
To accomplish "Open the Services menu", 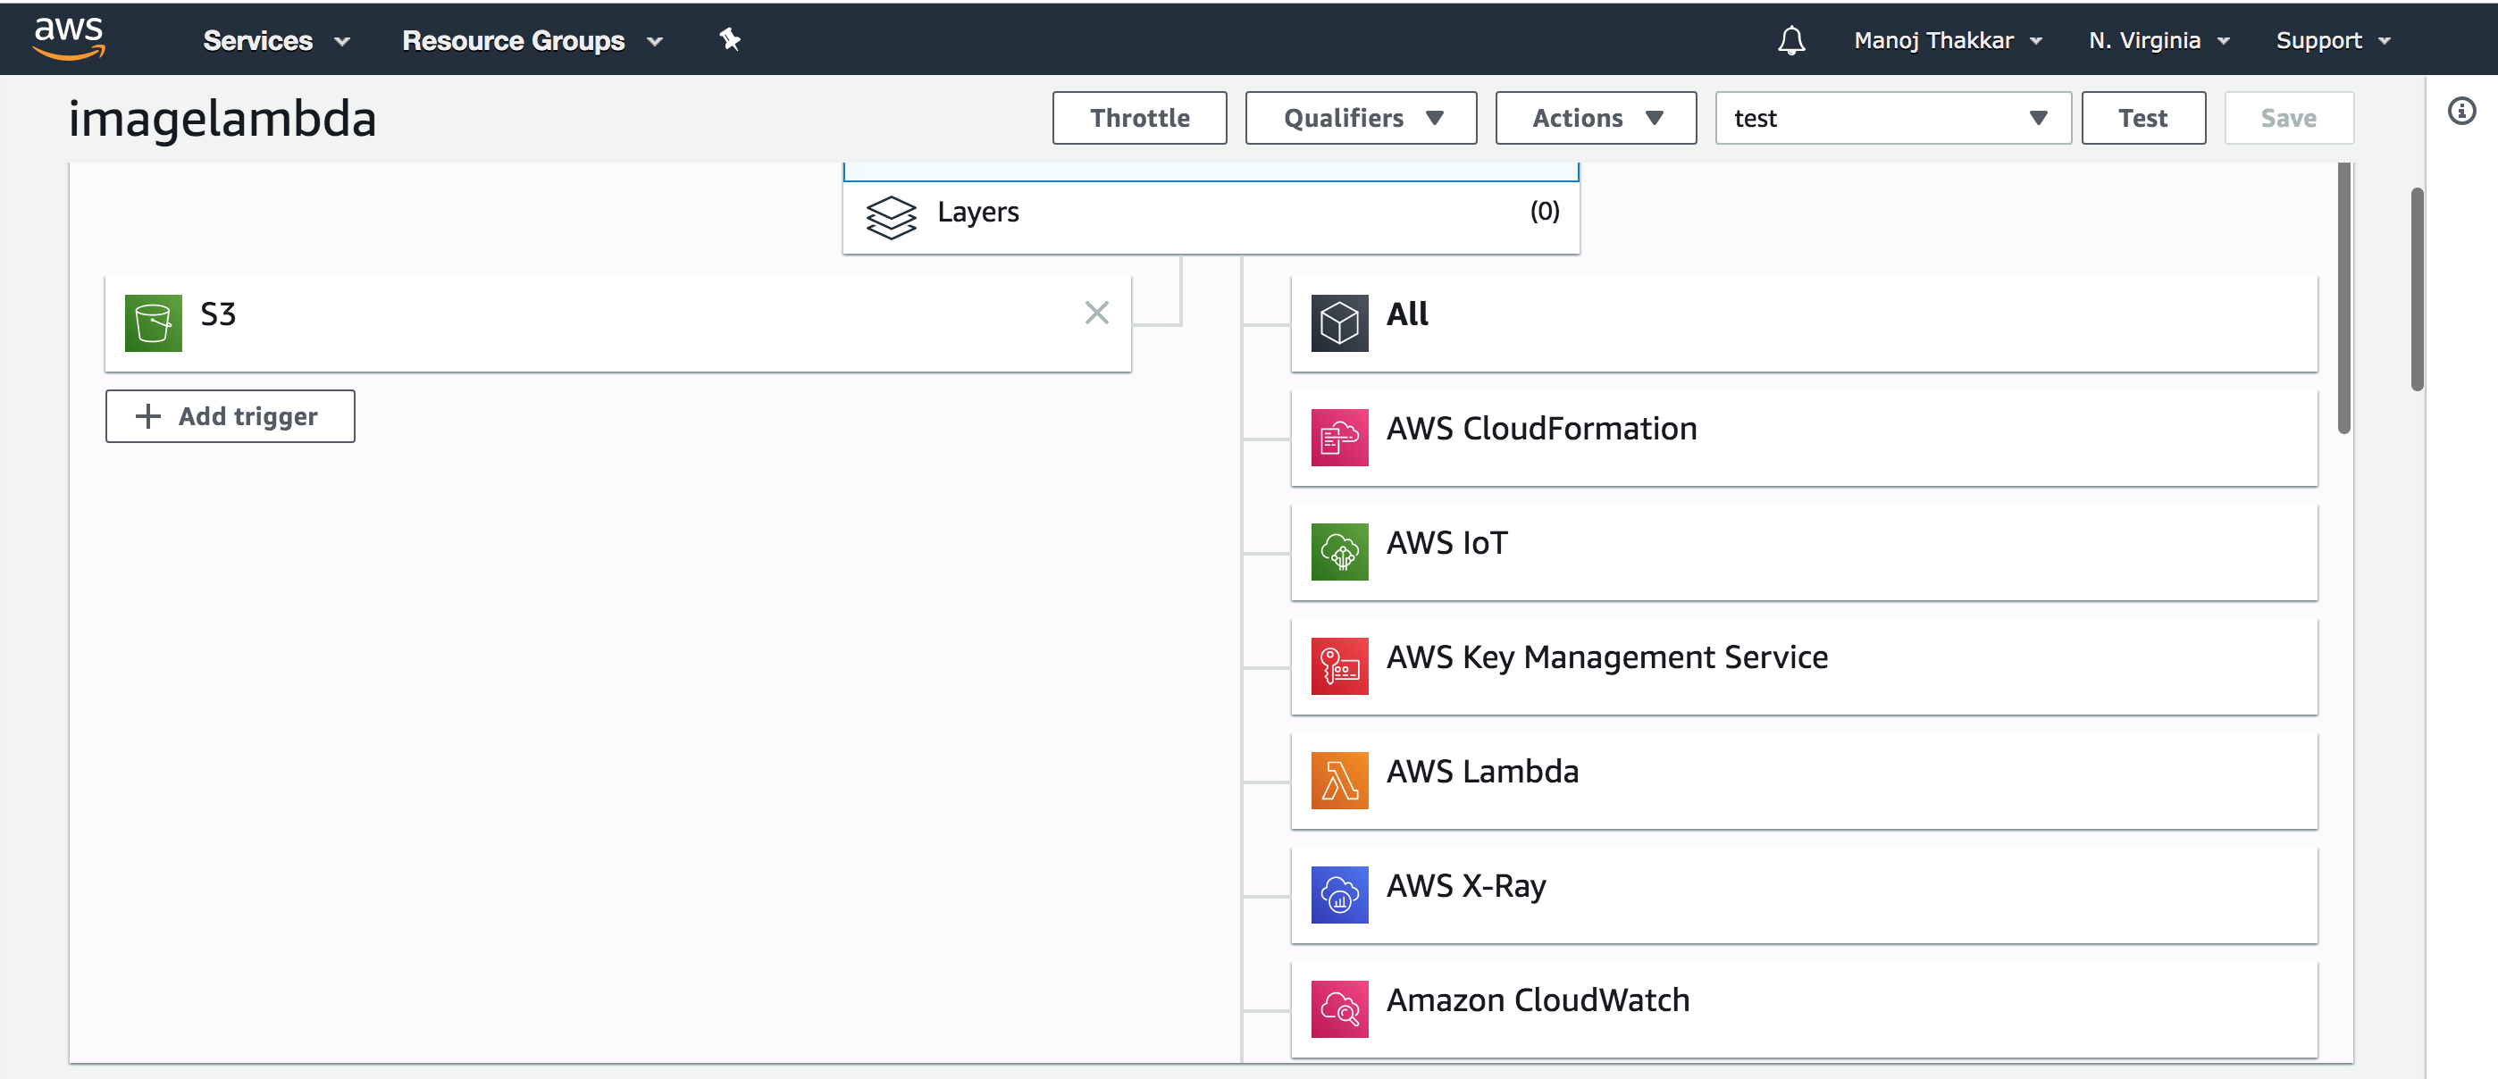I will pos(275,41).
